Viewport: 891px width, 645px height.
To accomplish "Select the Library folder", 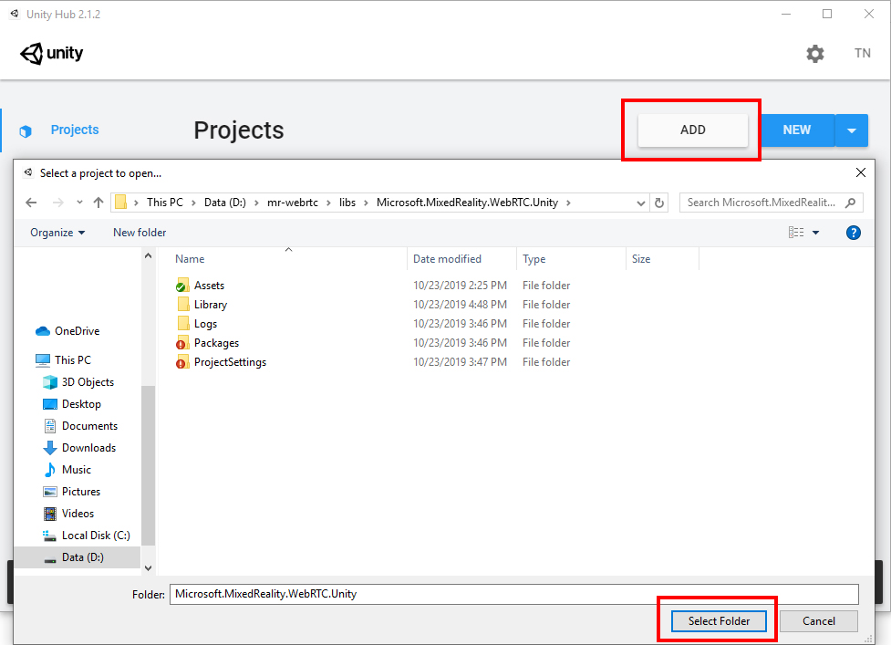I will pyautogui.click(x=211, y=305).
